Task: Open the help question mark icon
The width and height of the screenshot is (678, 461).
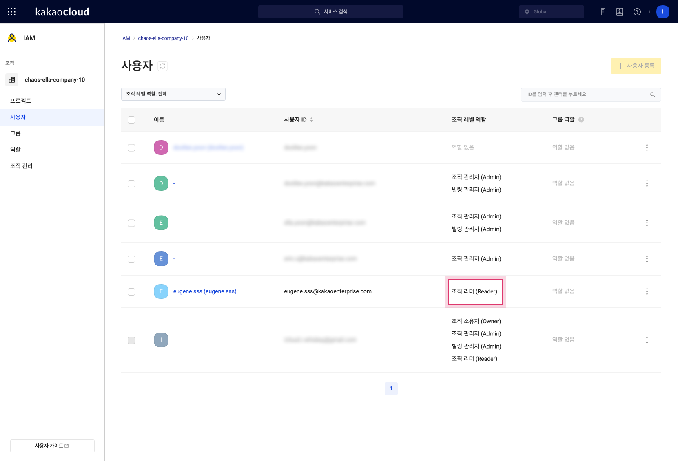Action: [x=637, y=12]
